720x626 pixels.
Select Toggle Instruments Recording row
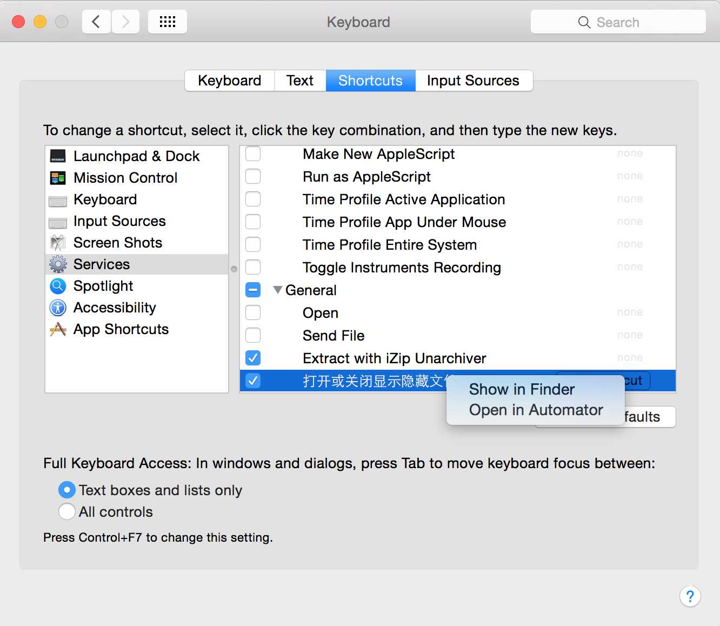[x=457, y=267]
